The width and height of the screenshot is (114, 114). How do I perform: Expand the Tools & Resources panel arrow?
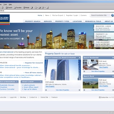[x=17, y=82]
